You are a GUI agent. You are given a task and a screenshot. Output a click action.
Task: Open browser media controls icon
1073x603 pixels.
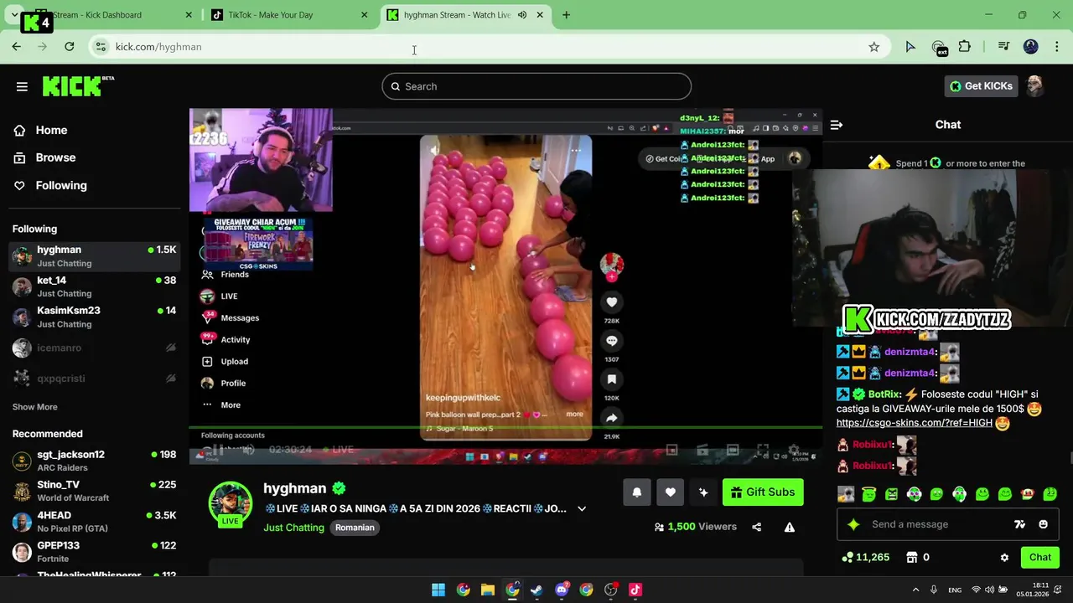(x=1003, y=47)
